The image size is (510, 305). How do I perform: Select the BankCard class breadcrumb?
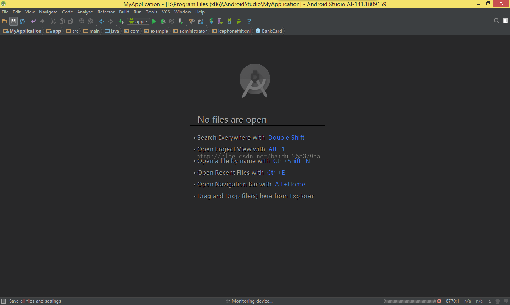269,31
